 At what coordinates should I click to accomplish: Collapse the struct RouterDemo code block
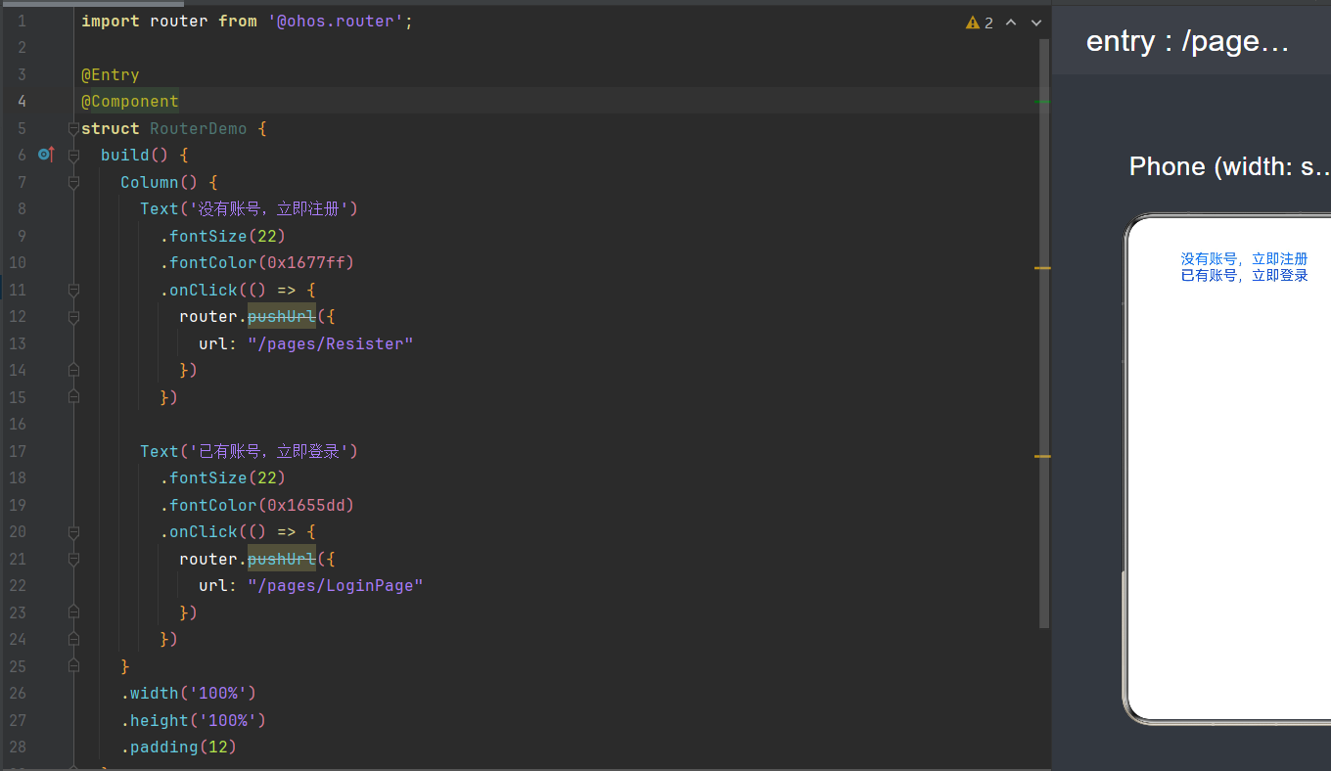[x=73, y=128]
